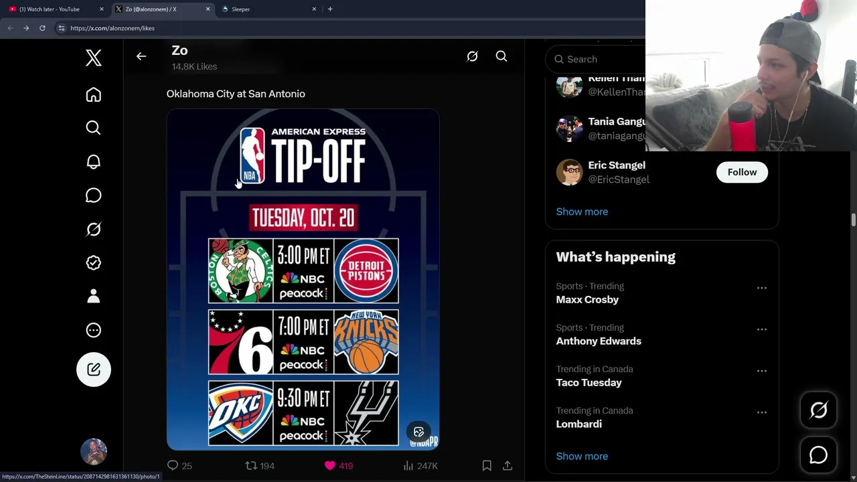
Task: Show more trends under What's happening
Action: 582,457
